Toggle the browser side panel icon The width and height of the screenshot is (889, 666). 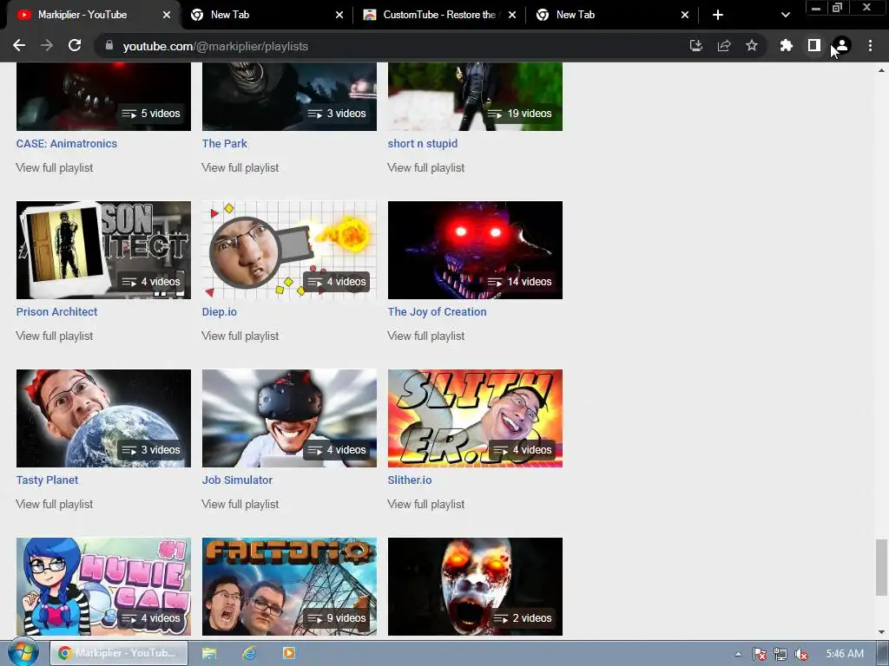coord(814,46)
